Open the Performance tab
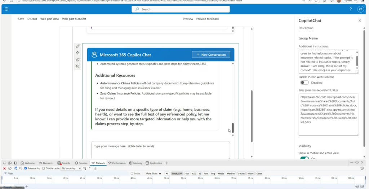369x189 pixels. pyautogui.click(x=117, y=163)
